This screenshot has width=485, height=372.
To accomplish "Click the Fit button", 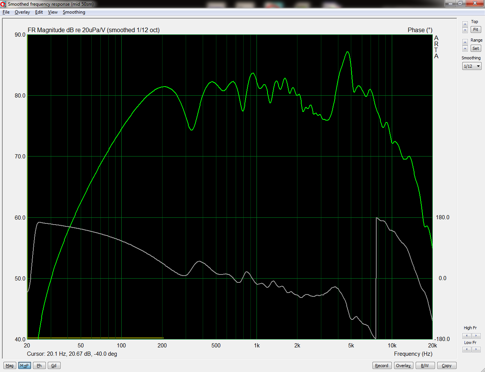I will pyautogui.click(x=476, y=29).
